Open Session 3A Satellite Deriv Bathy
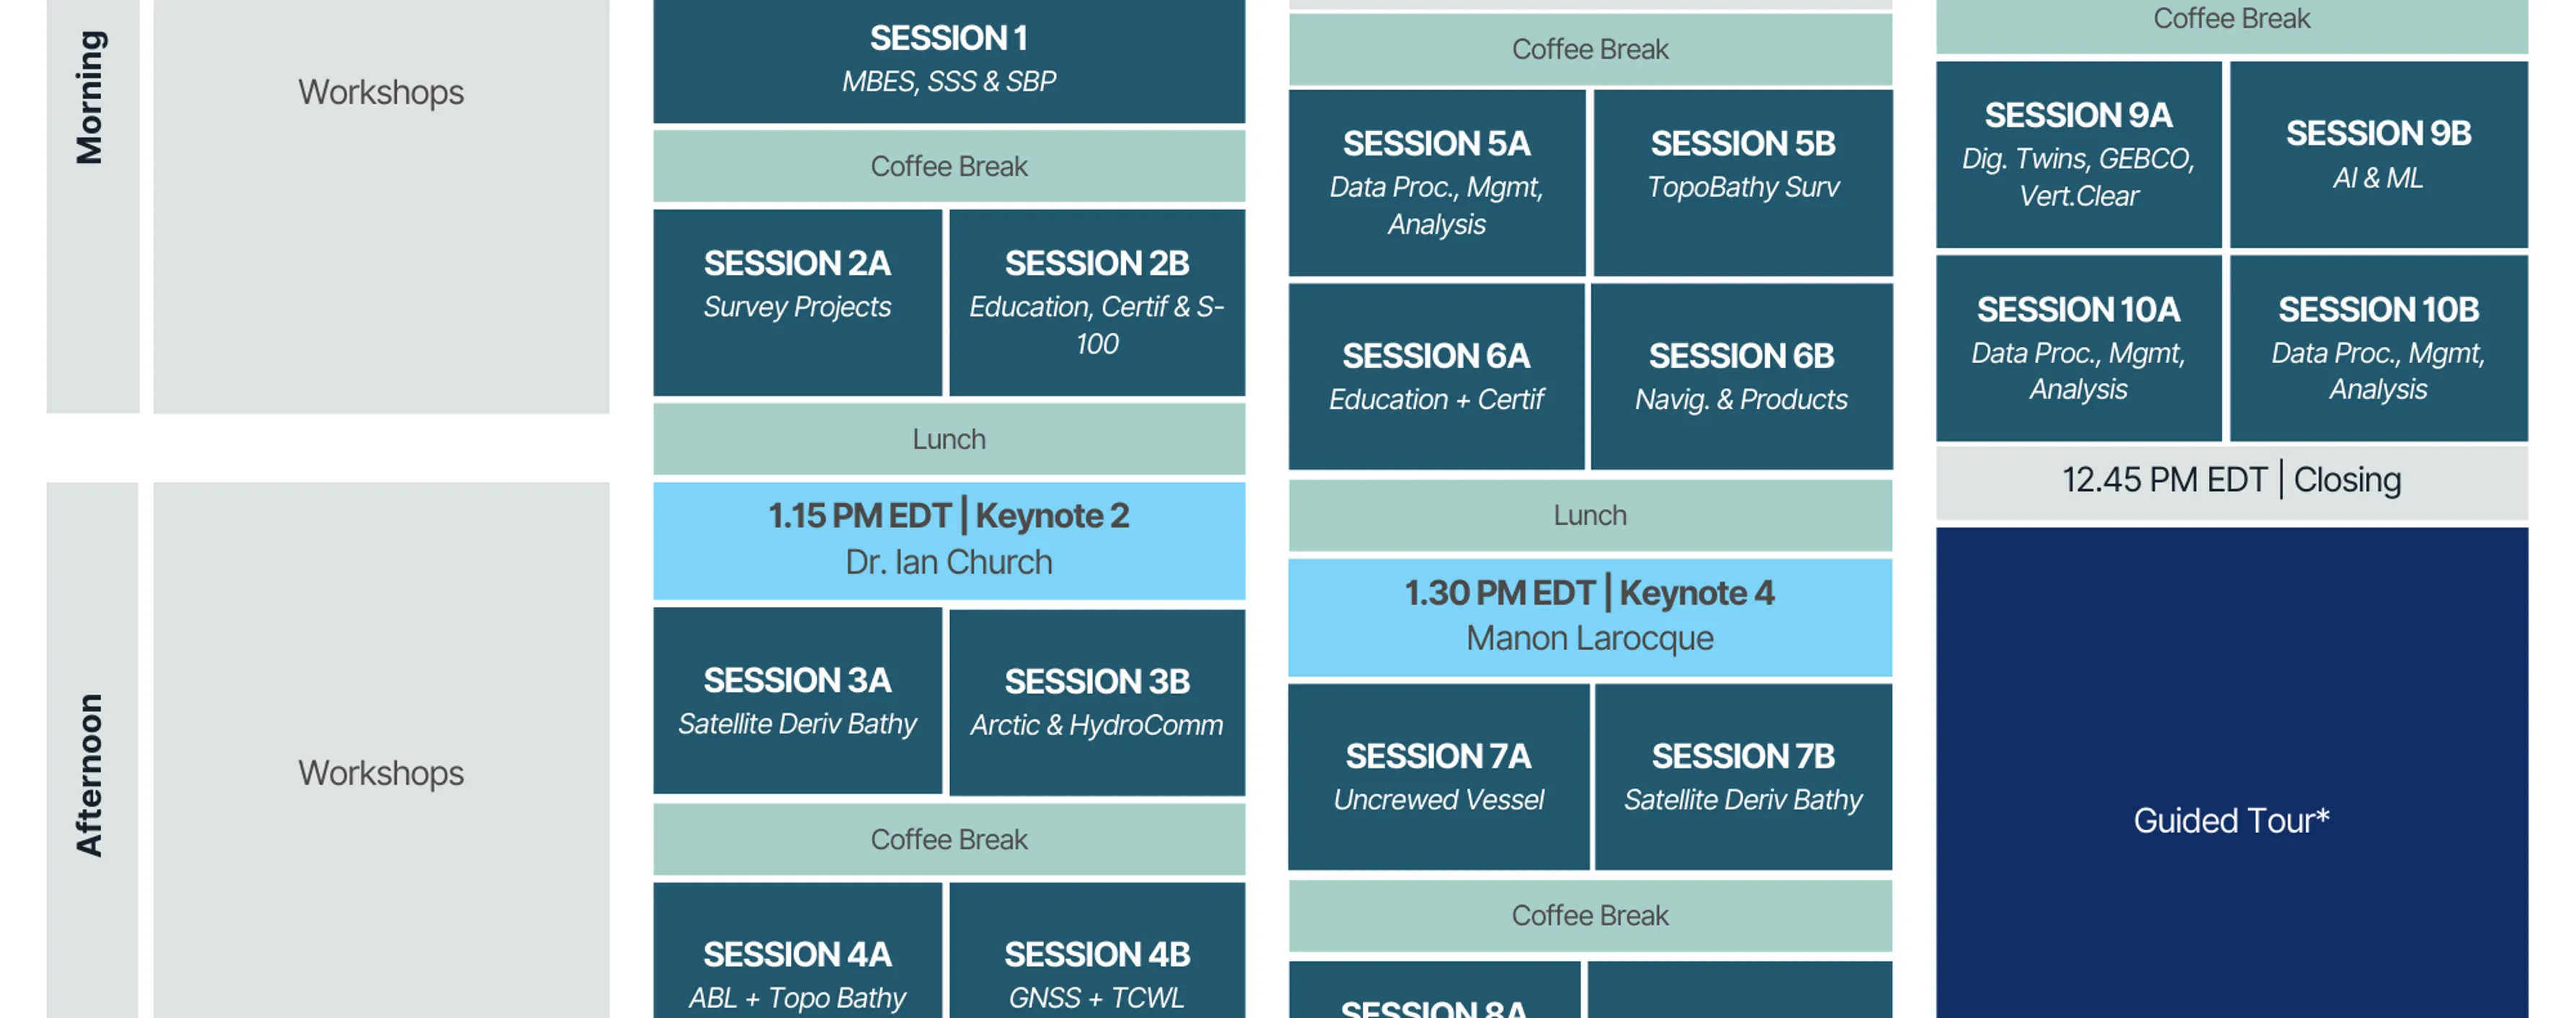This screenshot has height=1018, width=2576. tap(797, 701)
